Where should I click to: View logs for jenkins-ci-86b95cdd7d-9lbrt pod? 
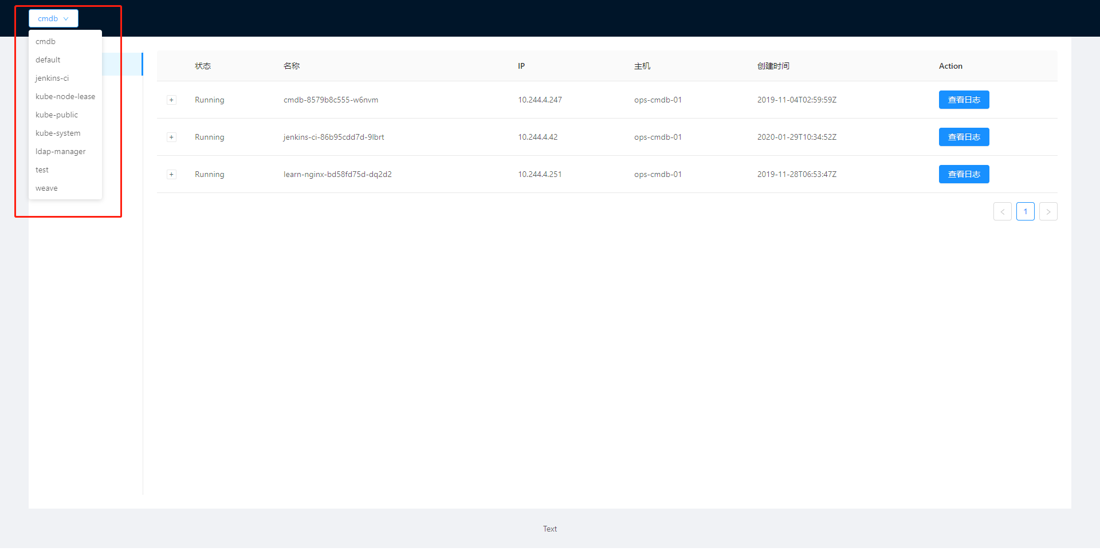(964, 137)
